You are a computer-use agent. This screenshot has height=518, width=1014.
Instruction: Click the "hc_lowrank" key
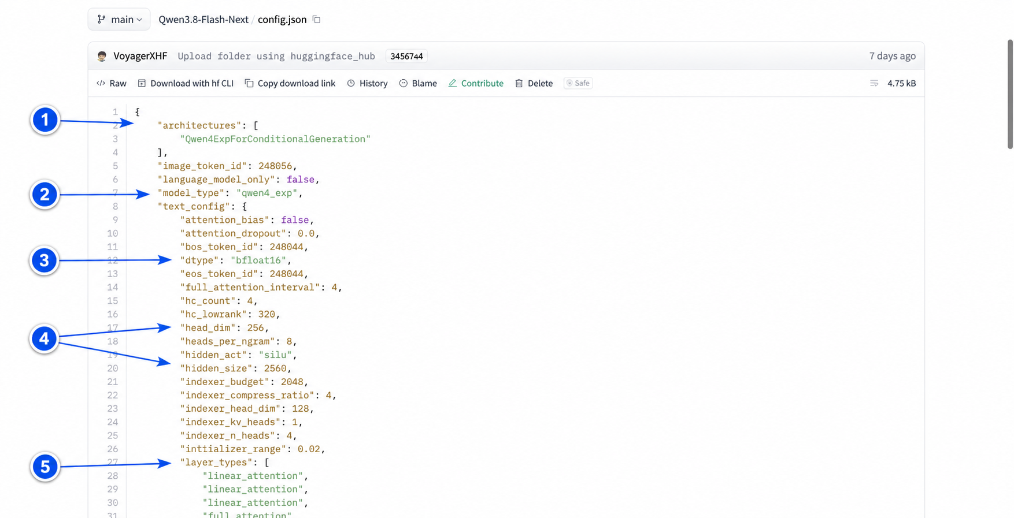pyautogui.click(x=214, y=314)
